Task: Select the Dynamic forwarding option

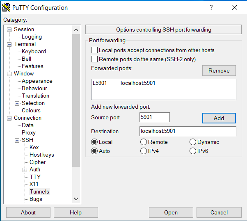Action: 193,142
